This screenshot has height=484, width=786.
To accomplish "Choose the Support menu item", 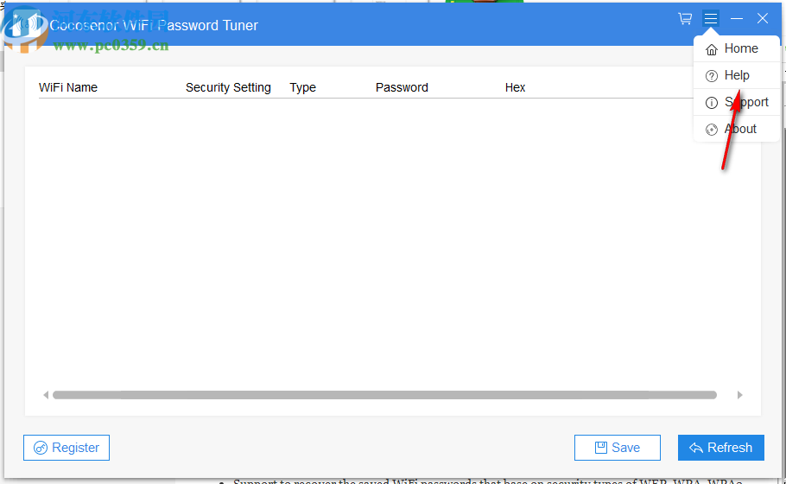I will 737,102.
